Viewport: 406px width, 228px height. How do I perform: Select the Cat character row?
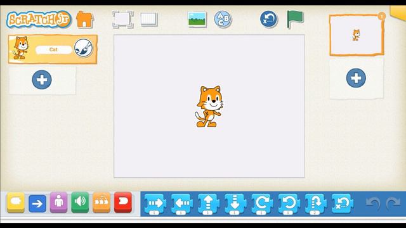tap(53, 49)
